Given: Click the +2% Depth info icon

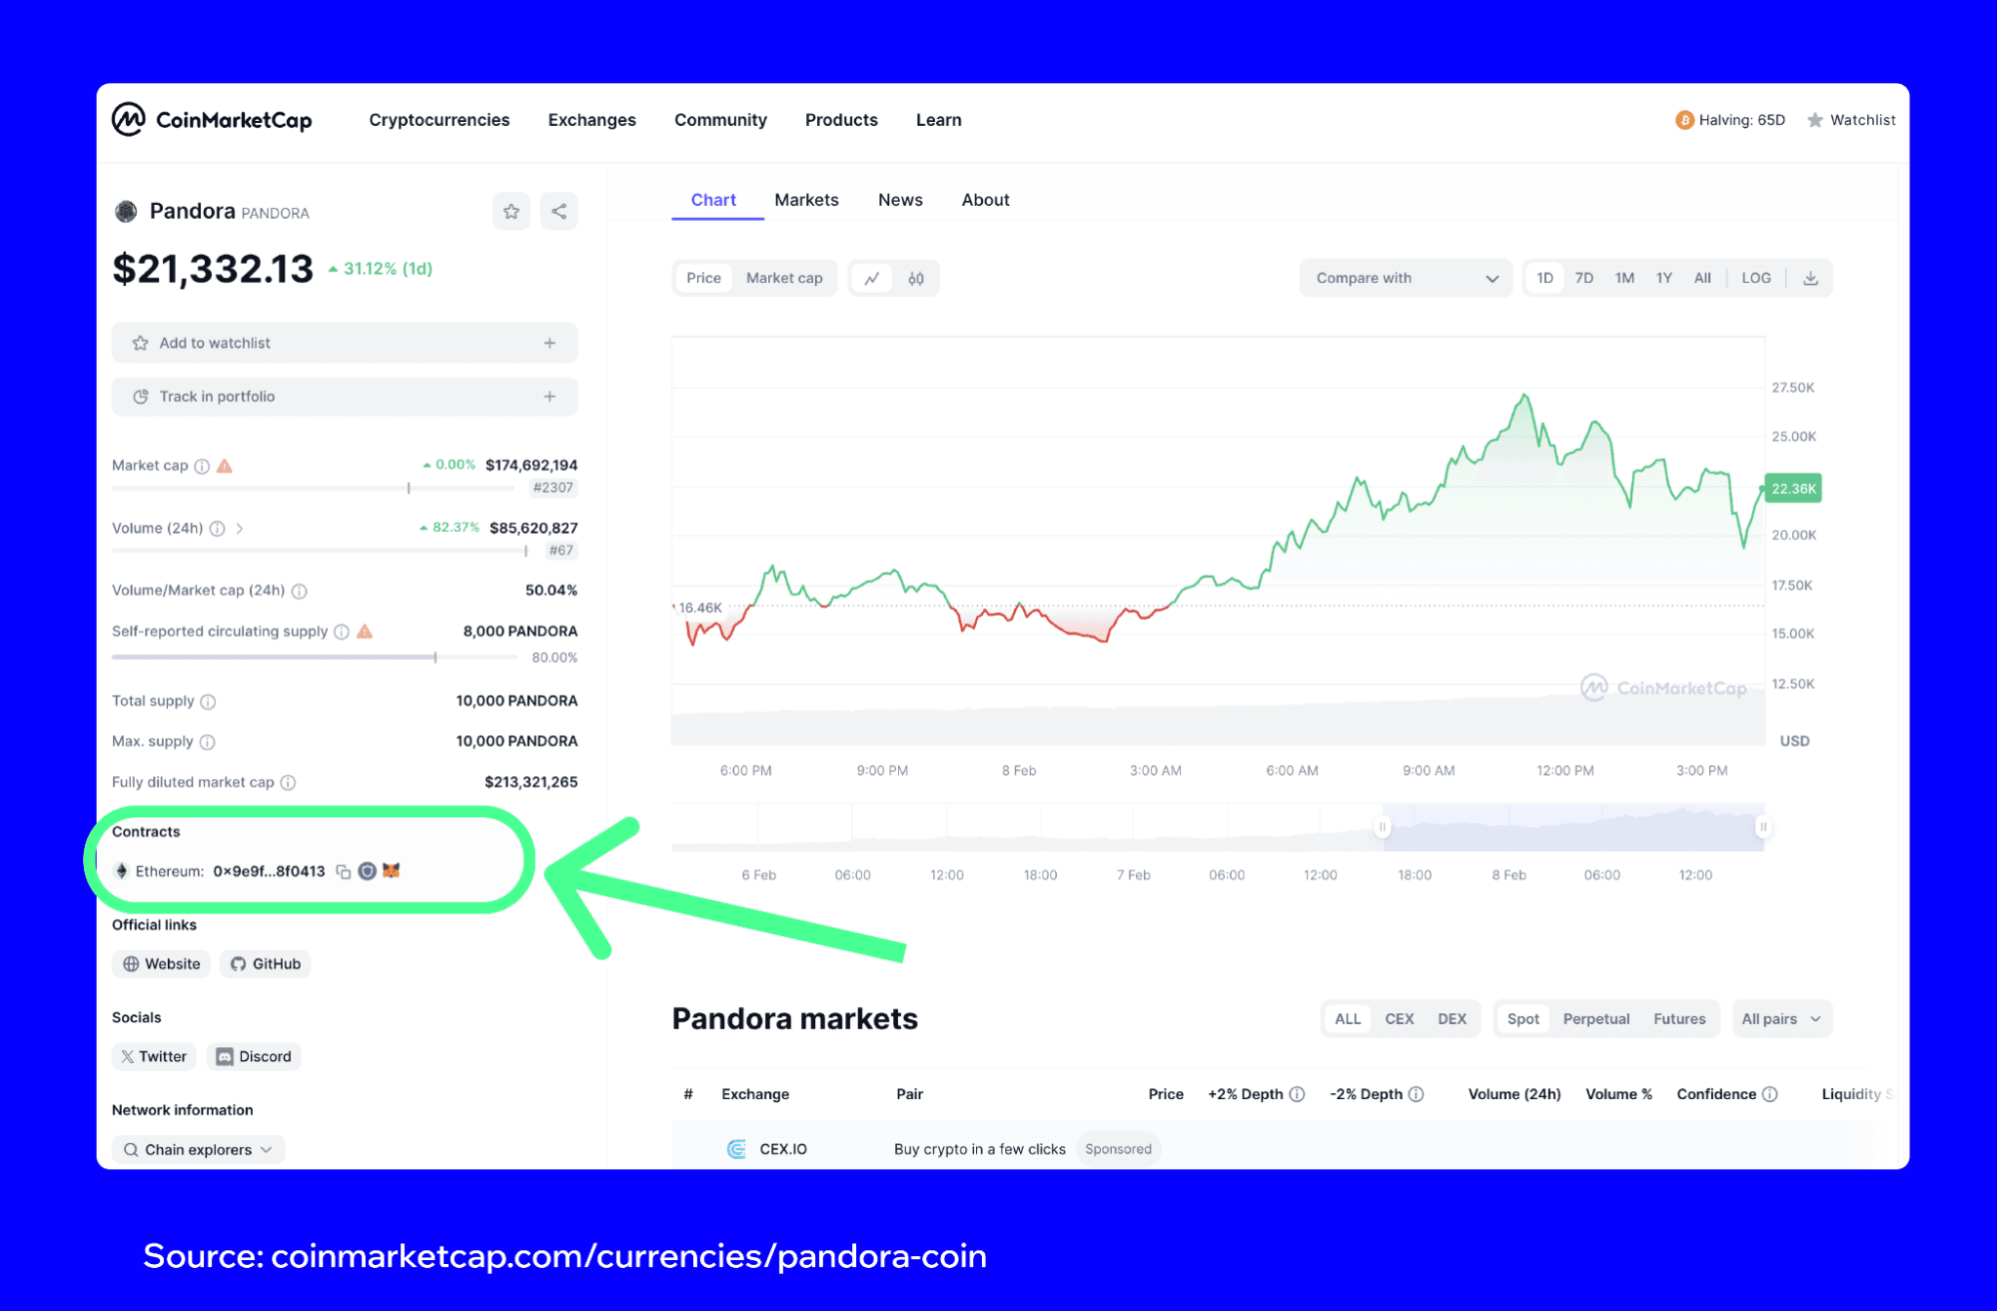Looking at the screenshot, I should (x=1297, y=1094).
